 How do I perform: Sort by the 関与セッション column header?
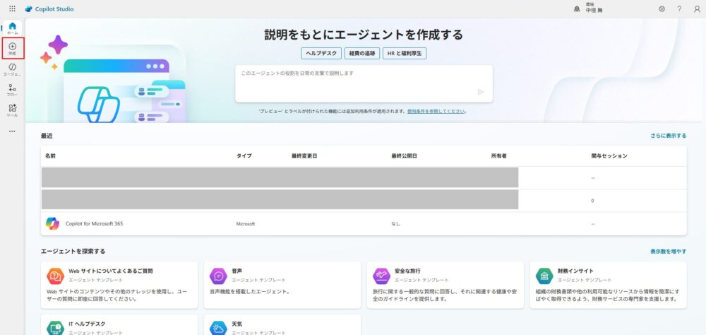pos(609,155)
